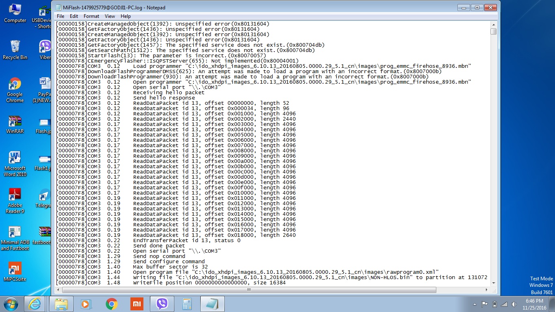Open Adobe Reader 9 desktop shortcut
The height and width of the screenshot is (312, 555).
point(15,201)
